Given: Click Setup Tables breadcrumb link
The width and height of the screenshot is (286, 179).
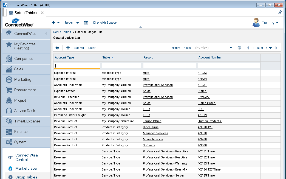Looking at the screenshot, I should click(x=62, y=32).
